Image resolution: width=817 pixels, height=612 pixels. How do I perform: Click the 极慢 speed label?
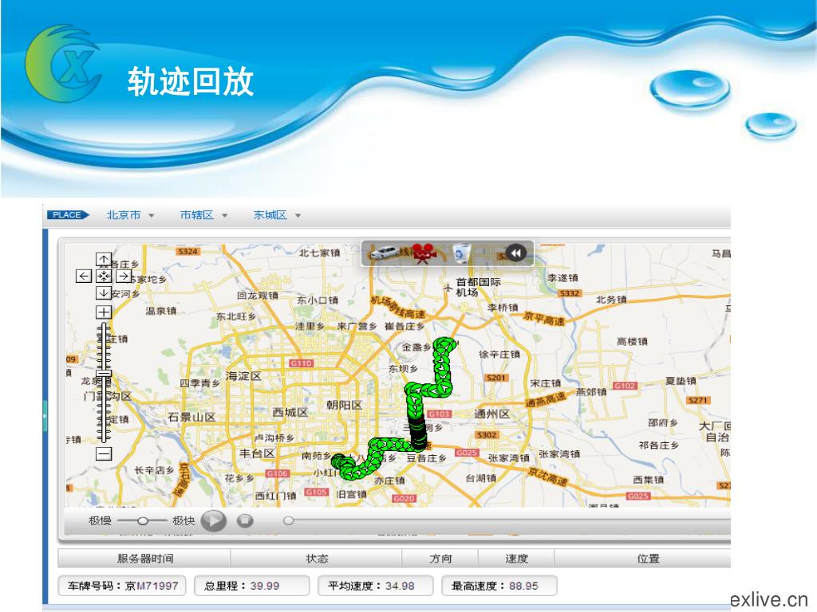click(x=100, y=520)
